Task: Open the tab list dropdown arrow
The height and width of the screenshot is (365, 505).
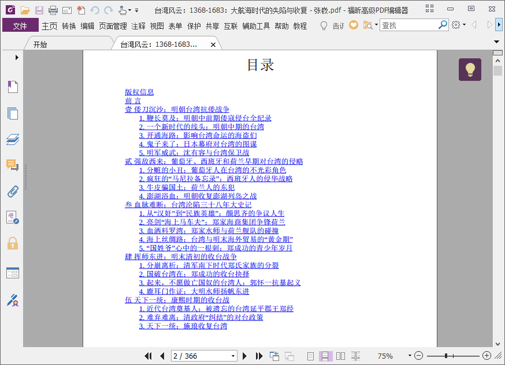Action: [x=496, y=42]
